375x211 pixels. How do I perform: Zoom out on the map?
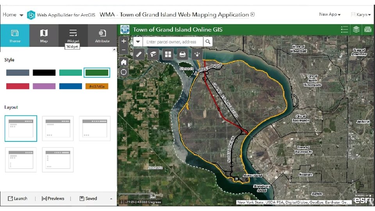(x=124, y=50)
